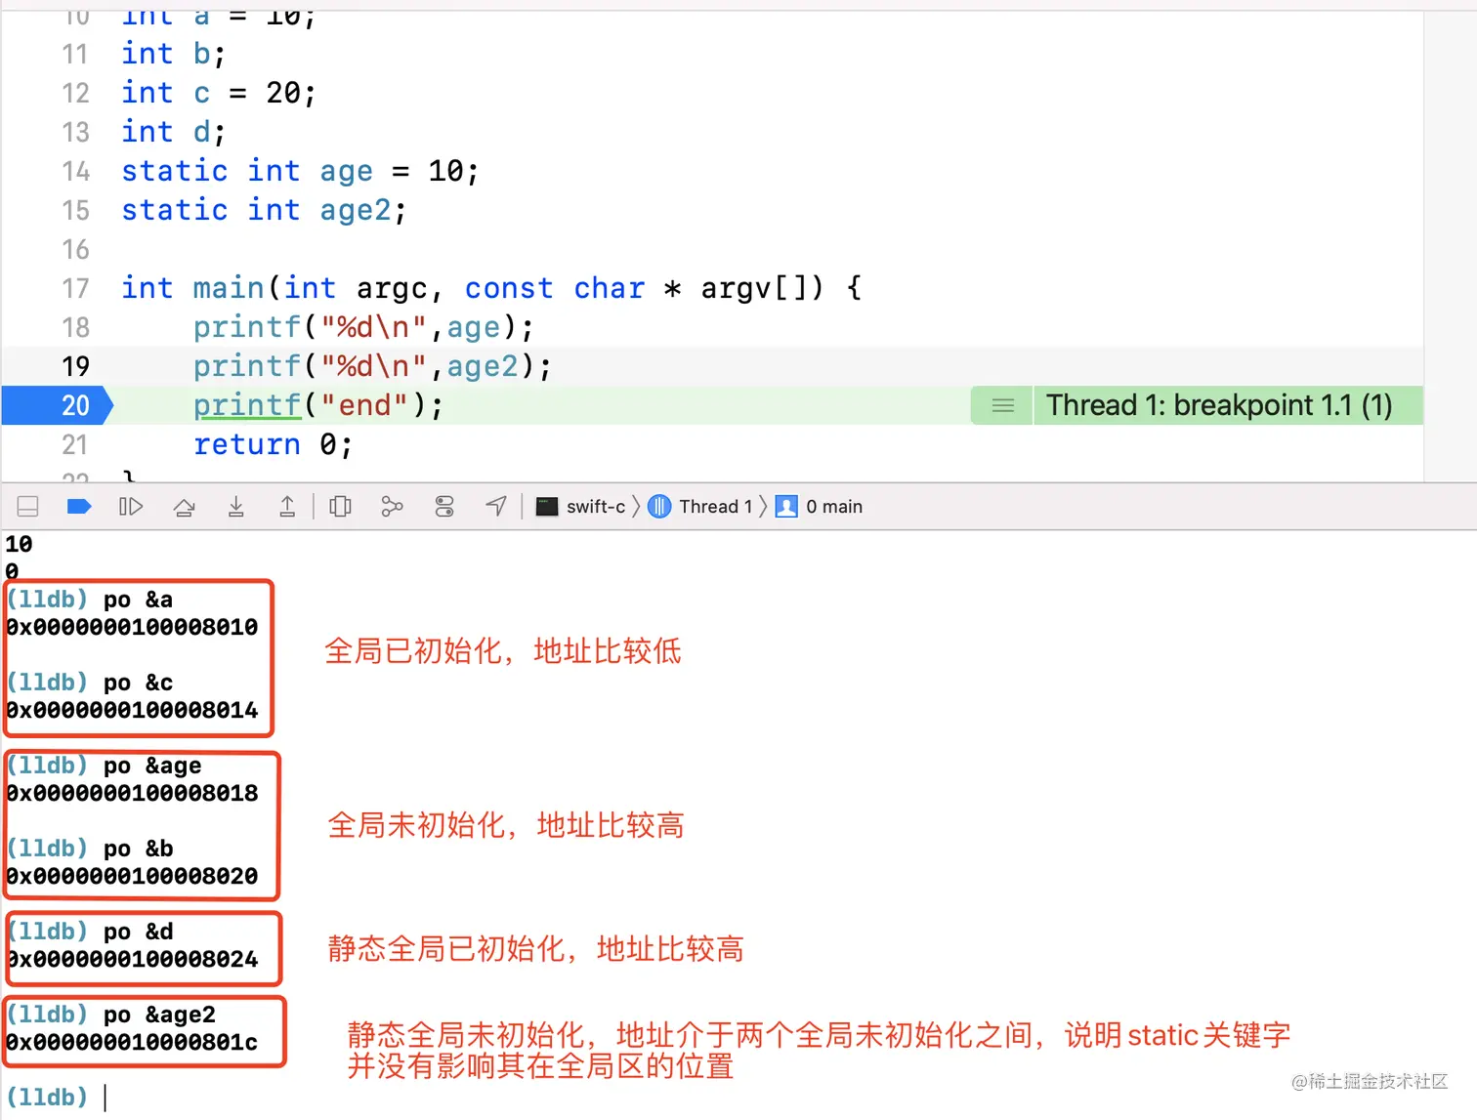Click address 0x0000000100008024 in console
Viewport: 1477px width, 1120px height.
point(132,959)
